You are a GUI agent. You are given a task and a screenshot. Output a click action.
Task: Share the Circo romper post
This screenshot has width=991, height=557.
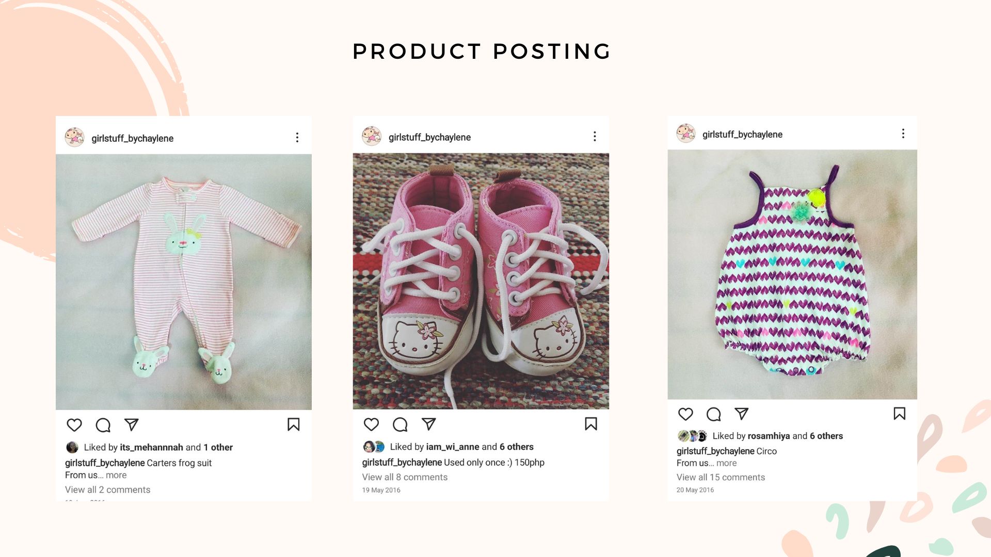tap(742, 414)
